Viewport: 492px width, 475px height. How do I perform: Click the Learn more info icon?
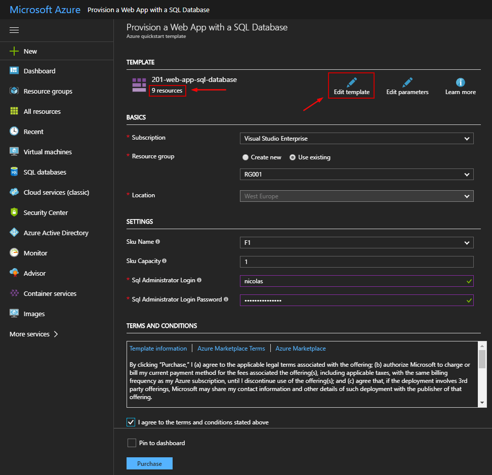tap(460, 82)
